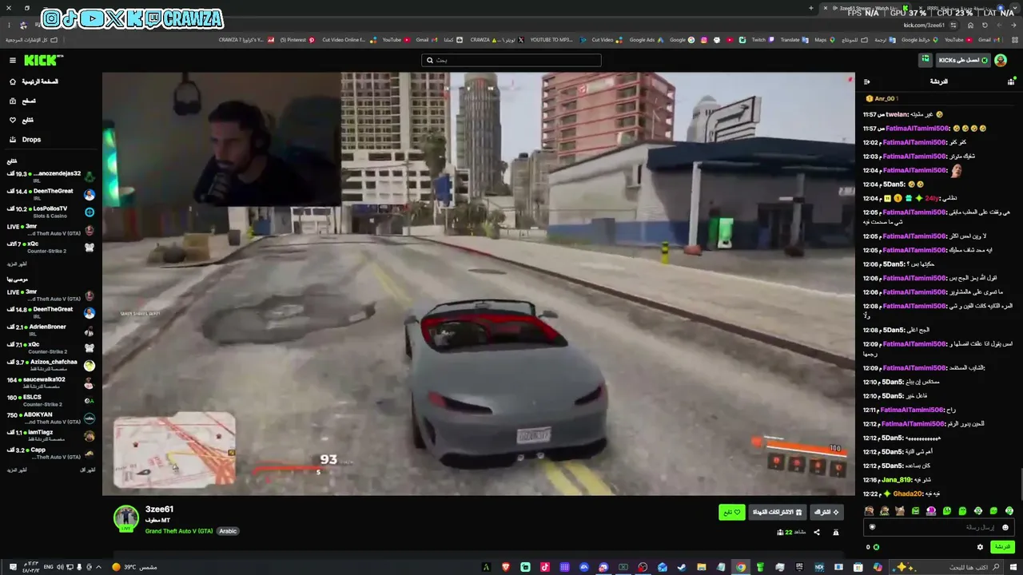Show hidden system tray icons
This screenshot has height=575, width=1023.
click(98, 567)
